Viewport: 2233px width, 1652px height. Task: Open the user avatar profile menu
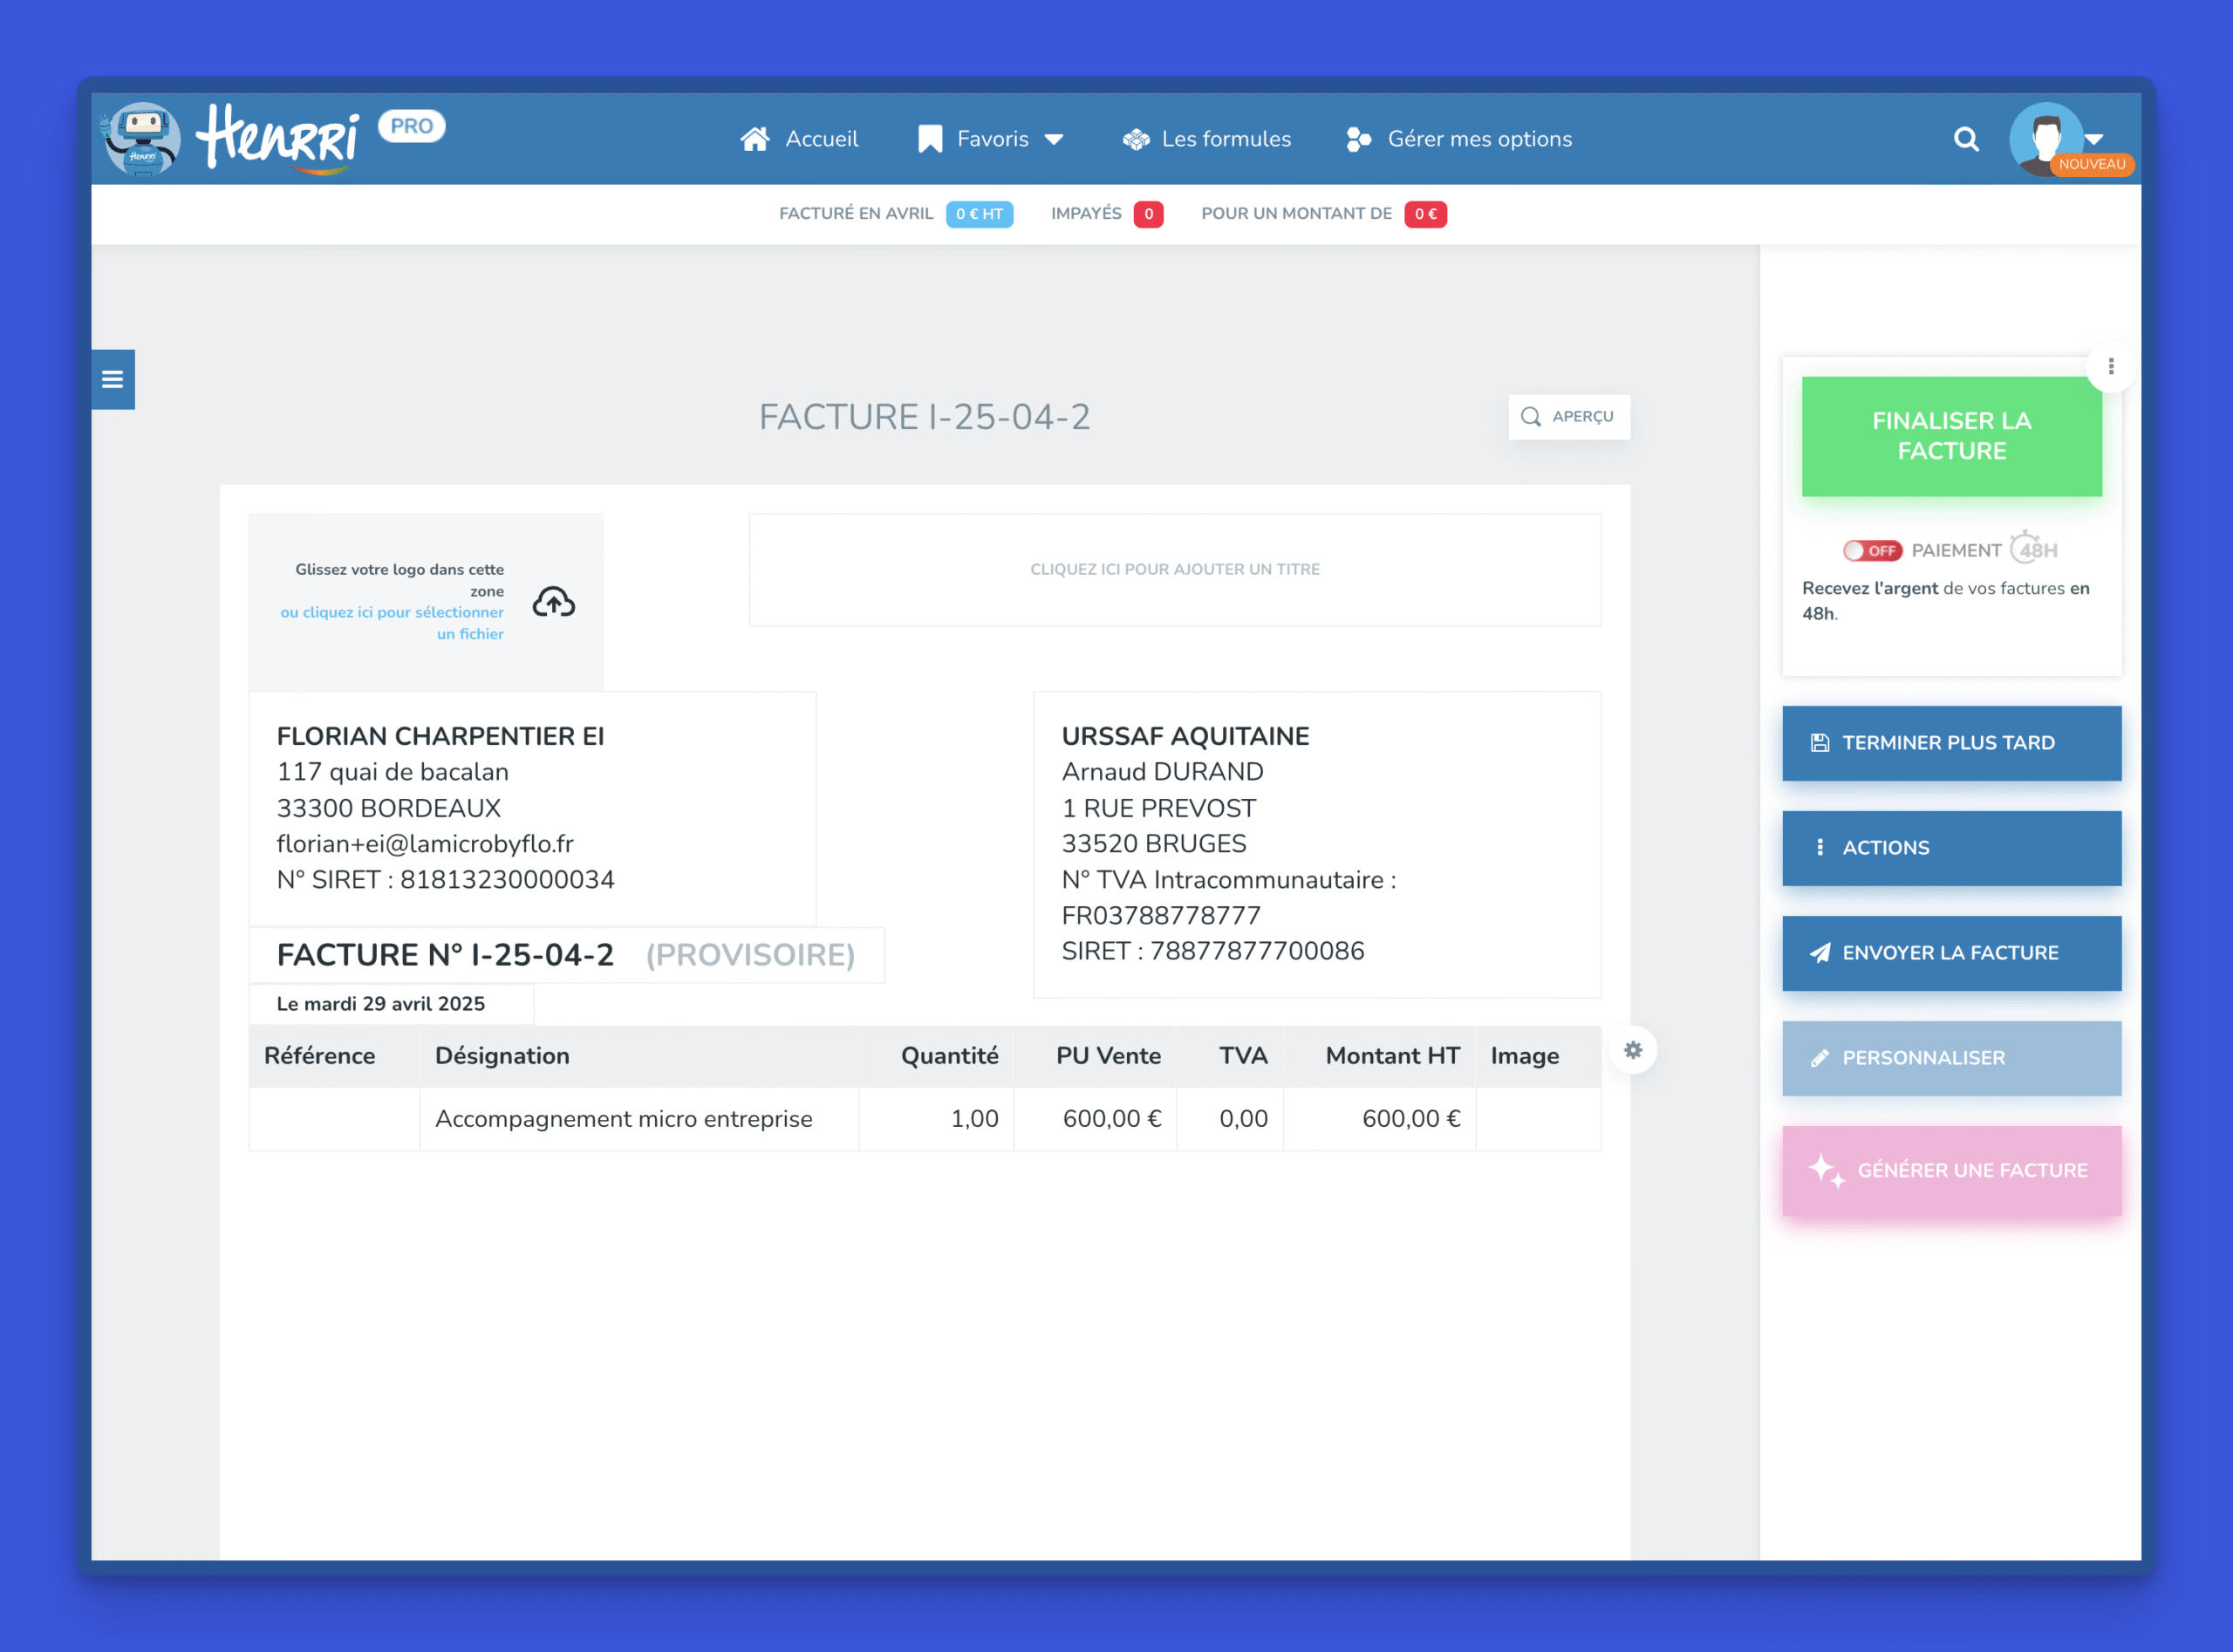(x=2046, y=139)
